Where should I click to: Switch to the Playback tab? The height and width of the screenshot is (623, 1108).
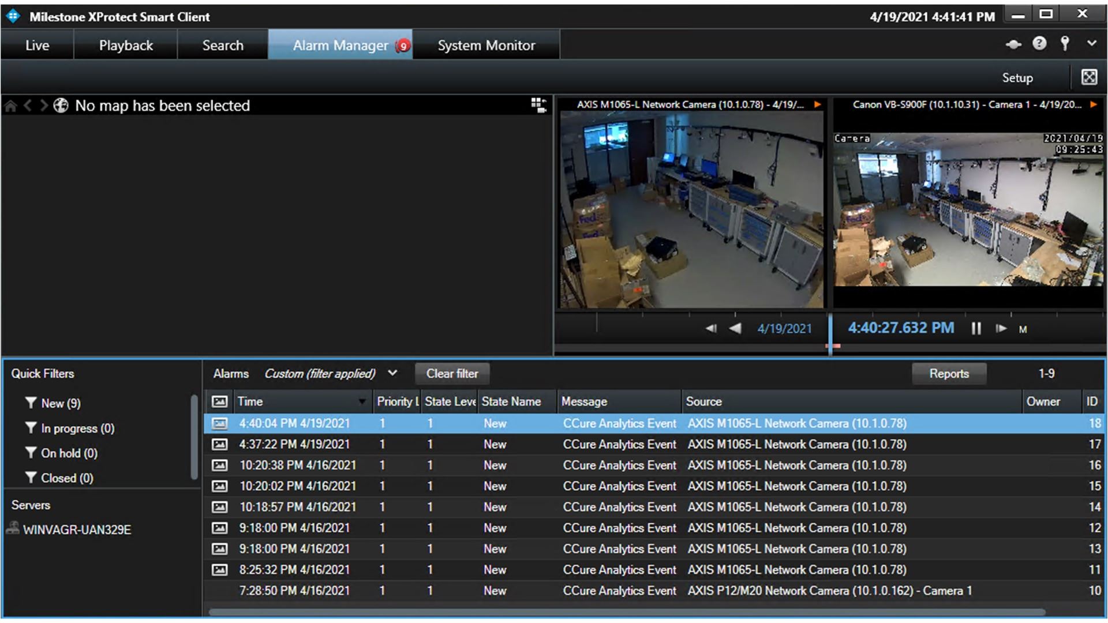click(x=126, y=45)
